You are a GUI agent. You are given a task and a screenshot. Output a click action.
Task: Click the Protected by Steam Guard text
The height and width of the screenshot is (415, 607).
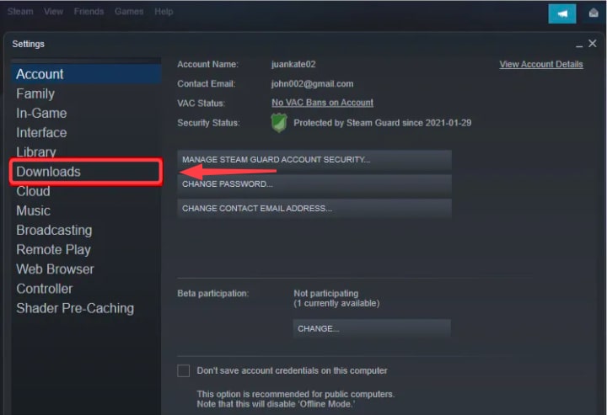click(383, 123)
